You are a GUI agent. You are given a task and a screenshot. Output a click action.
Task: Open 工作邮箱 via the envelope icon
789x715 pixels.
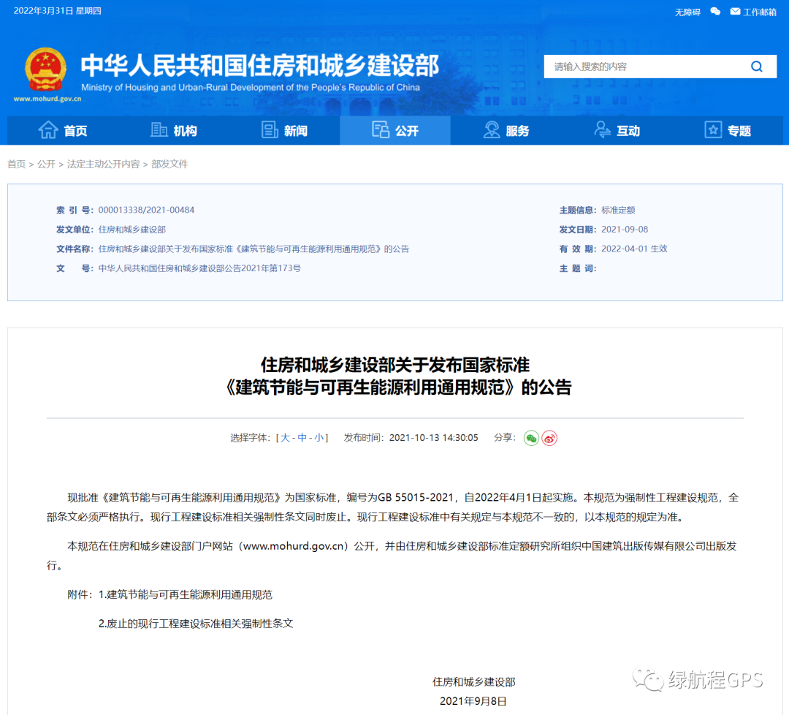[736, 12]
